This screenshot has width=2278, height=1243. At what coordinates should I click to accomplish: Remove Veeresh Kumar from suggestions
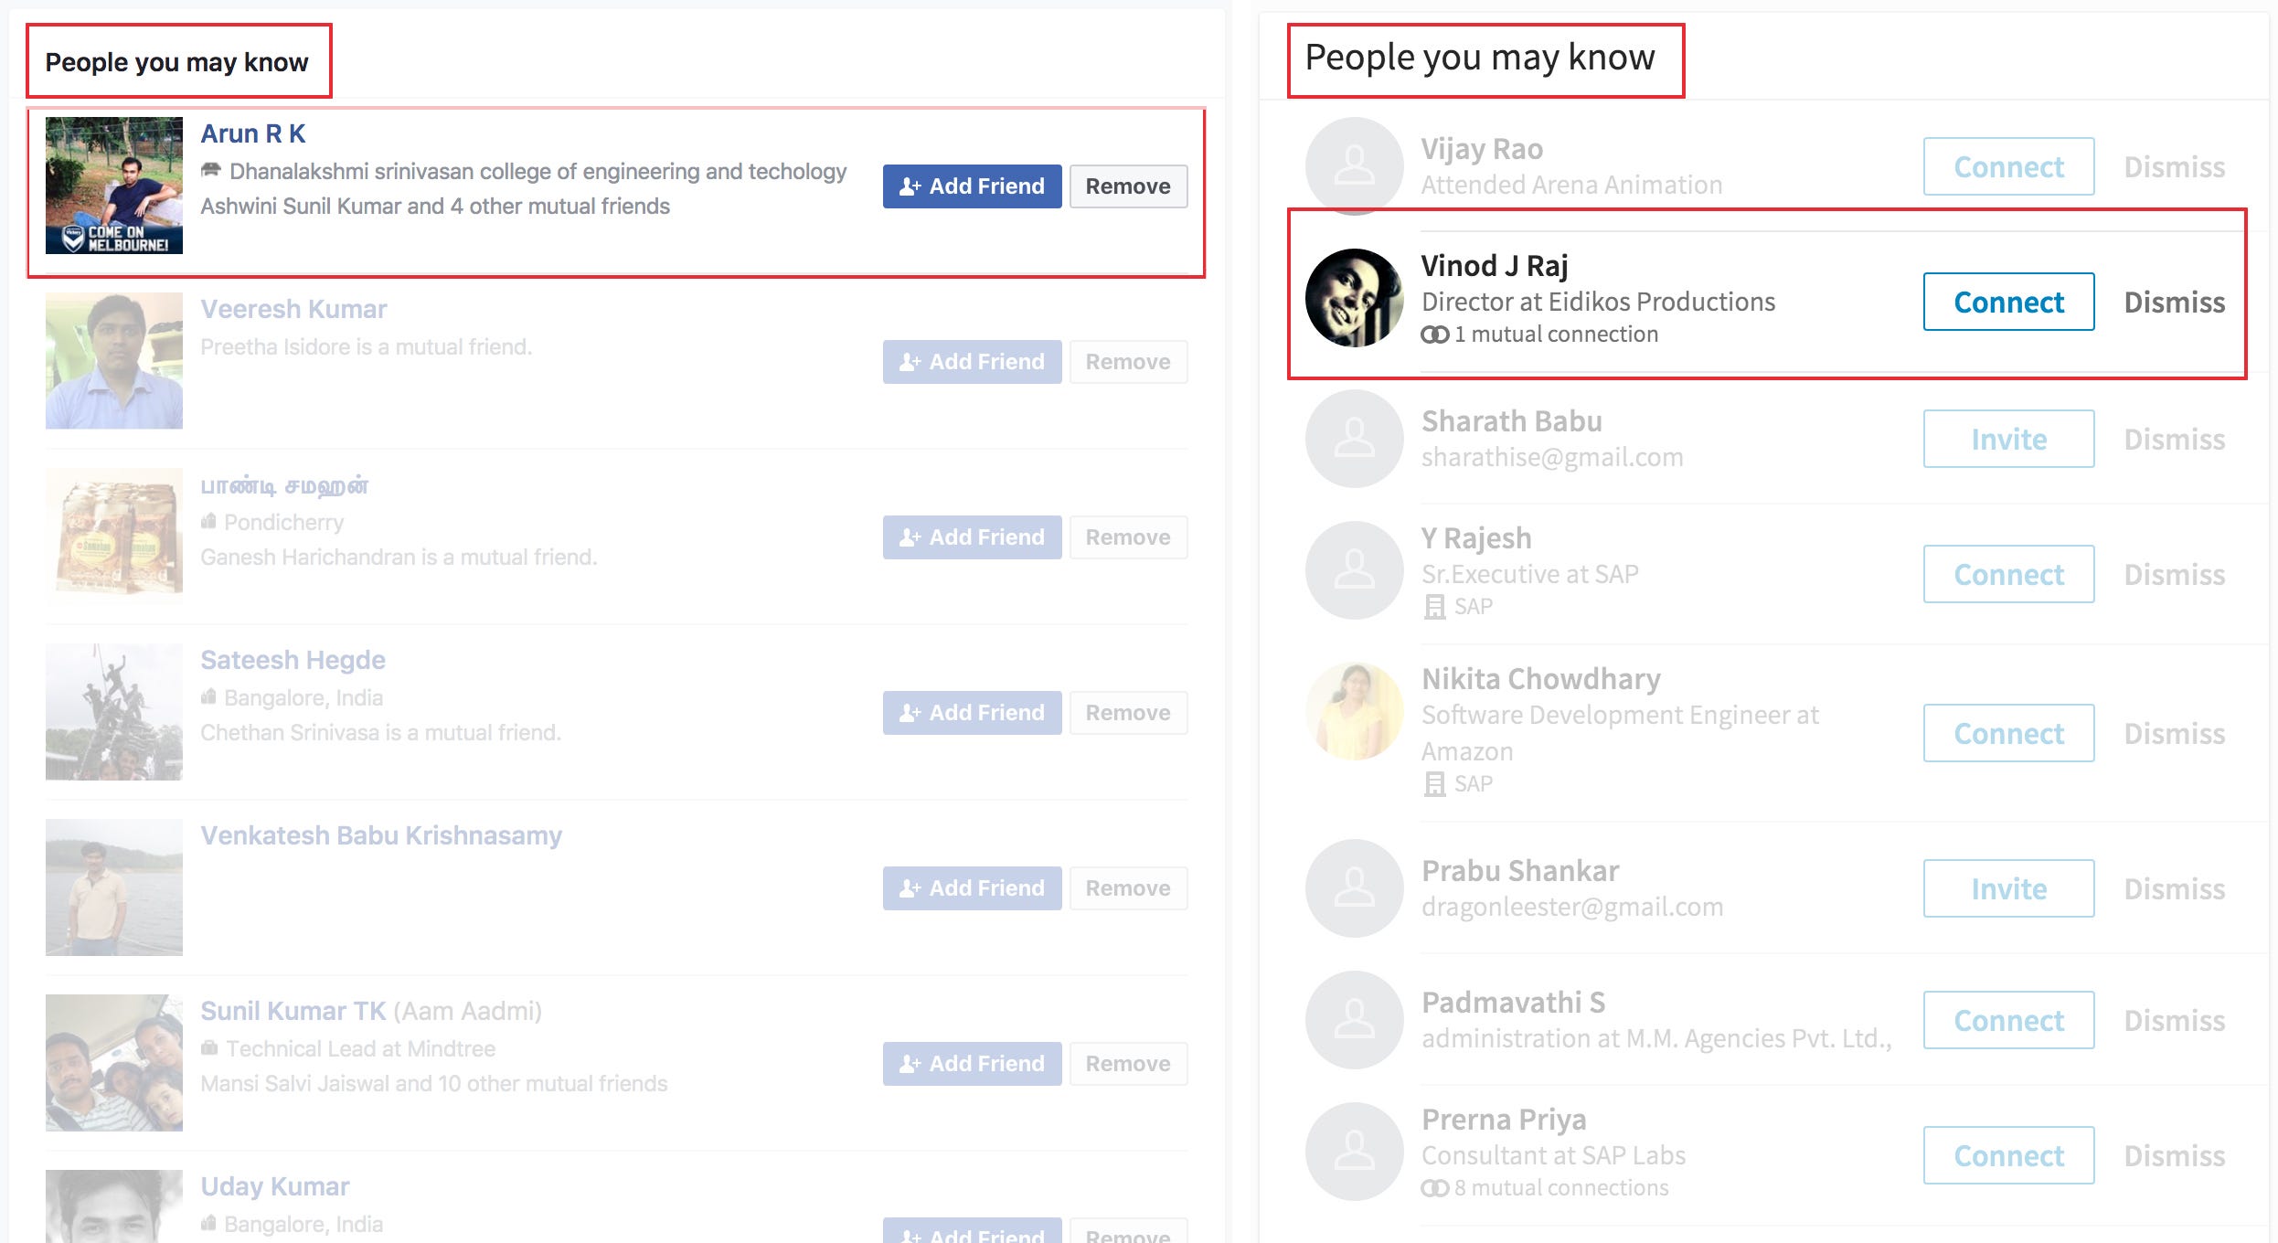point(1128,362)
